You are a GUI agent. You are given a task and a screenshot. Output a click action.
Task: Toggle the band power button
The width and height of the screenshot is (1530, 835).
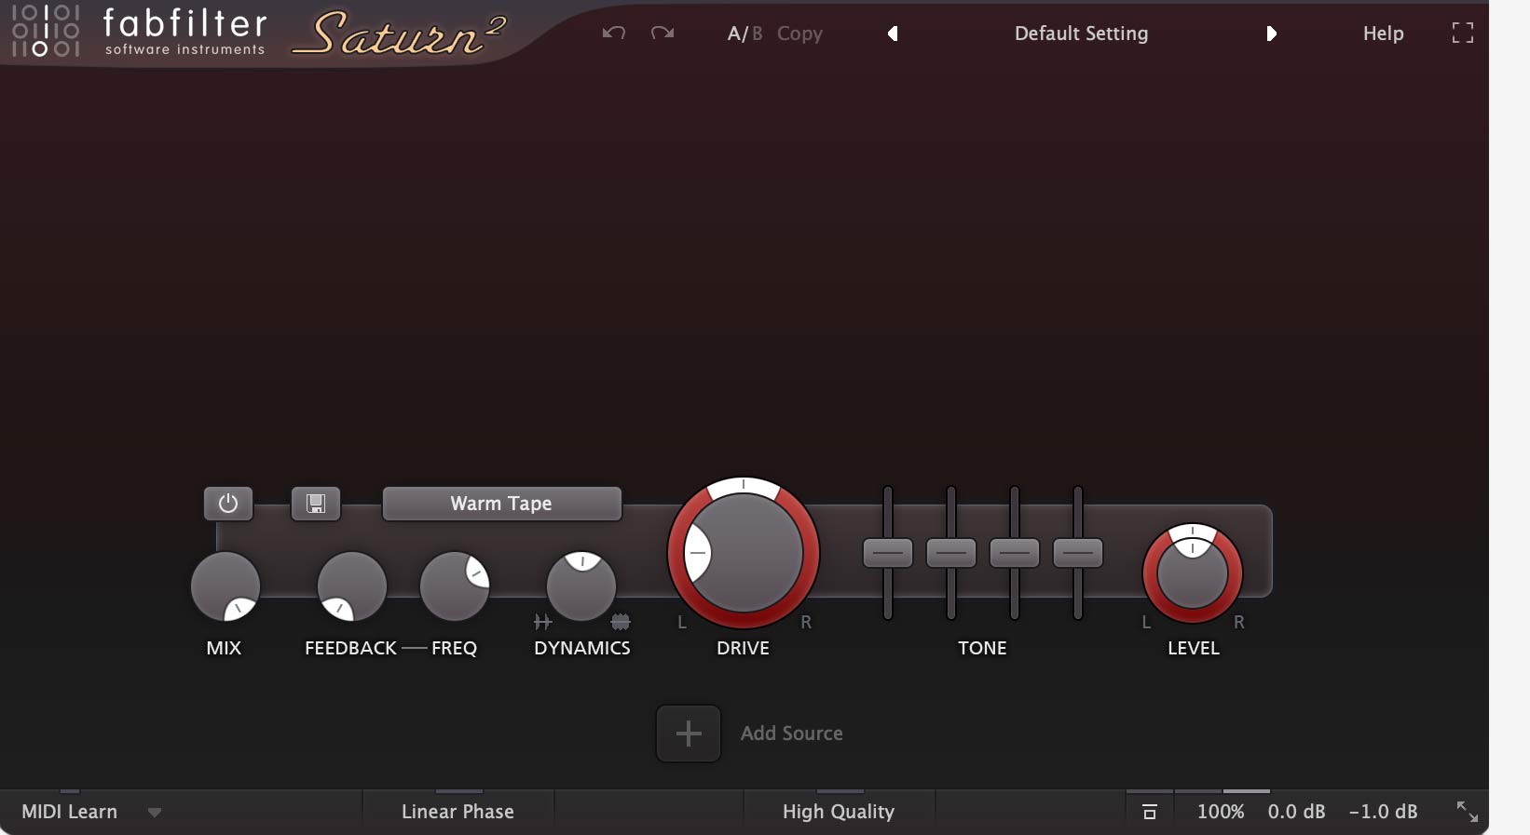228,504
